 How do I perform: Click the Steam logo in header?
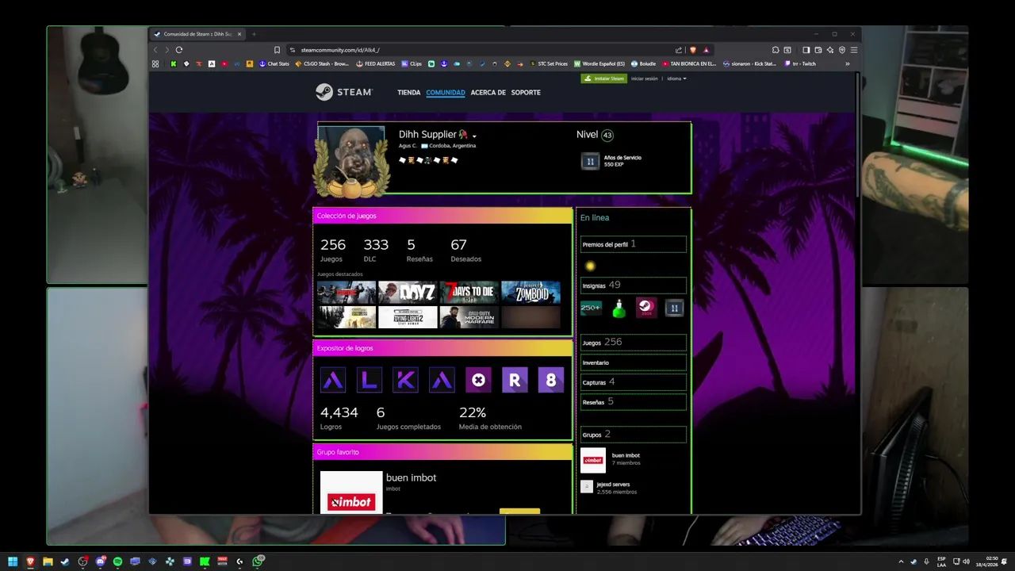344,92
